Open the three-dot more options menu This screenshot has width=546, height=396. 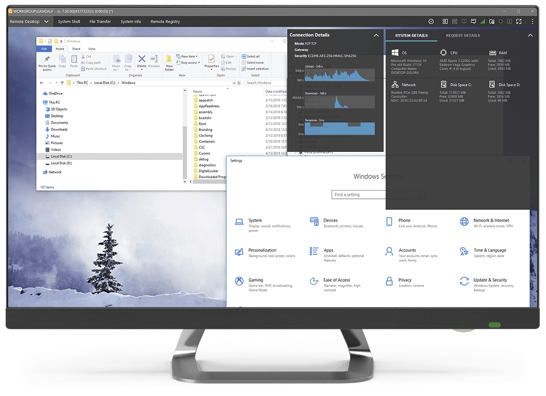pos(532,22)
